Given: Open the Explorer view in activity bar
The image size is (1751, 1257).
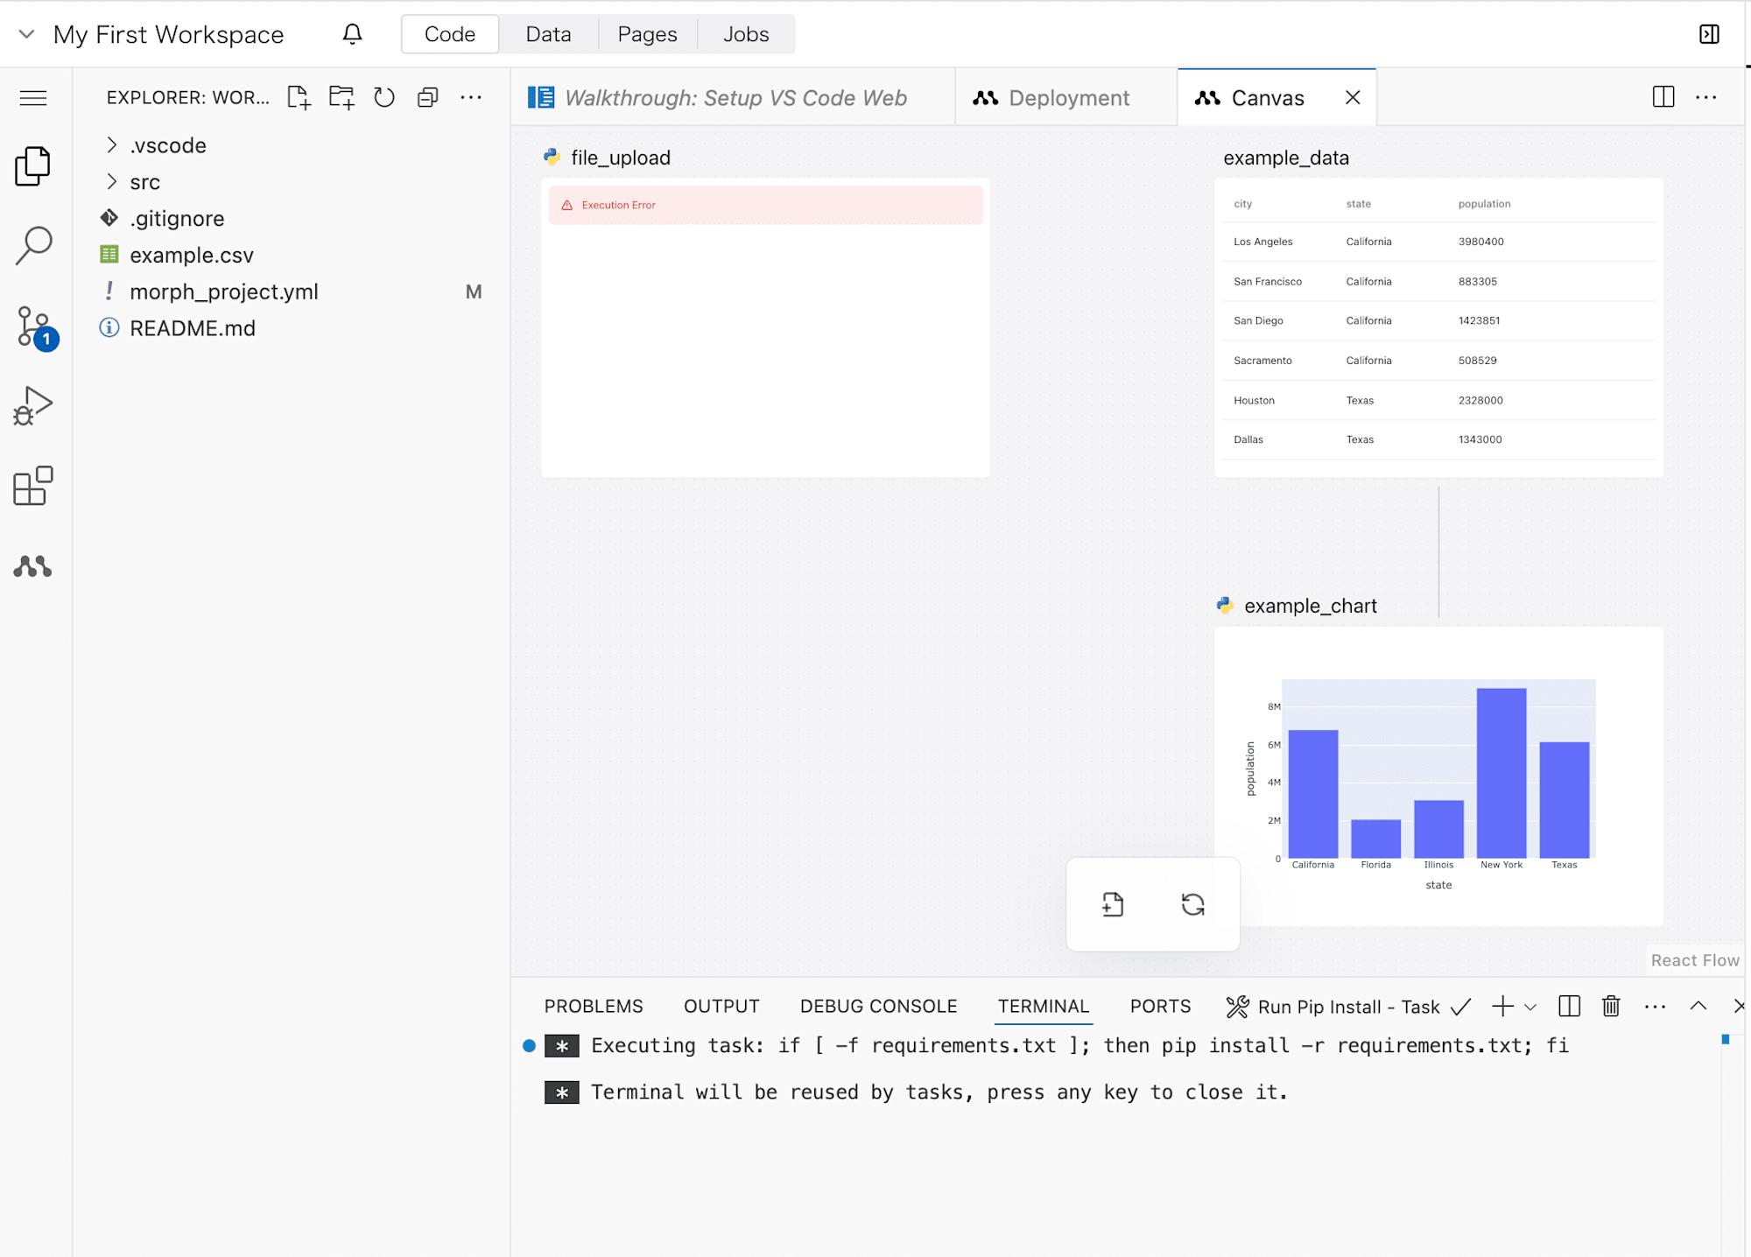Looking at the screenshot, I should [x=33, y=165].
